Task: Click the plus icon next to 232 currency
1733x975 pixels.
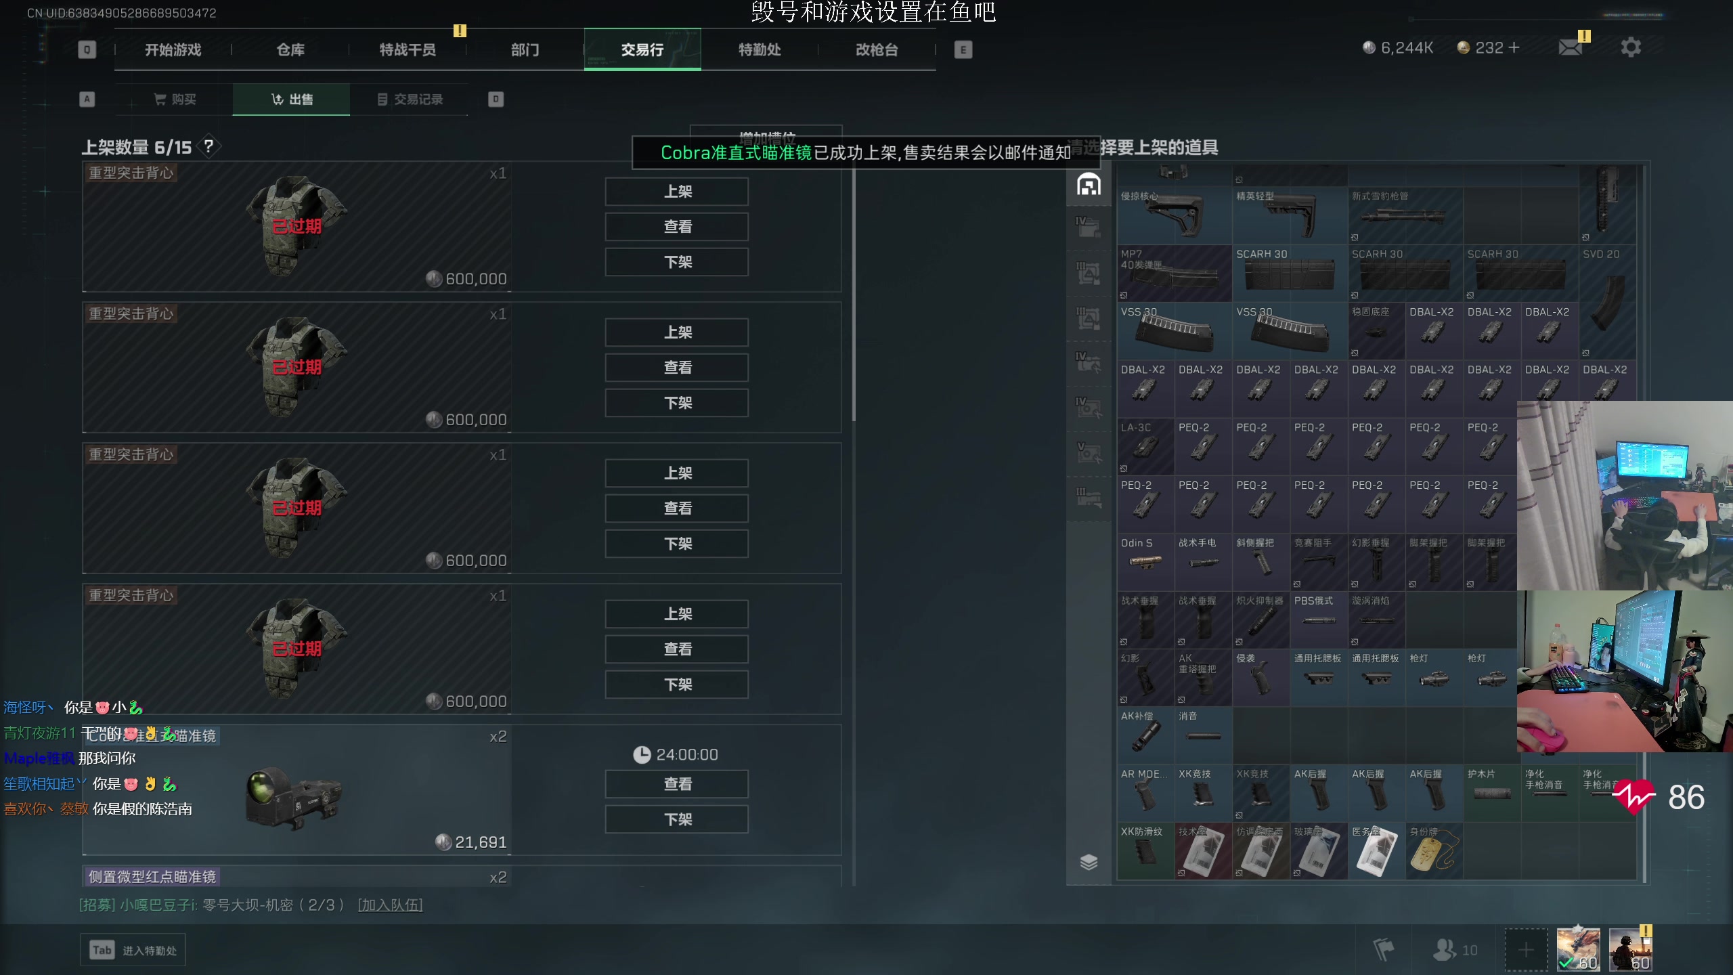Action: click(x=1514, y=48)
